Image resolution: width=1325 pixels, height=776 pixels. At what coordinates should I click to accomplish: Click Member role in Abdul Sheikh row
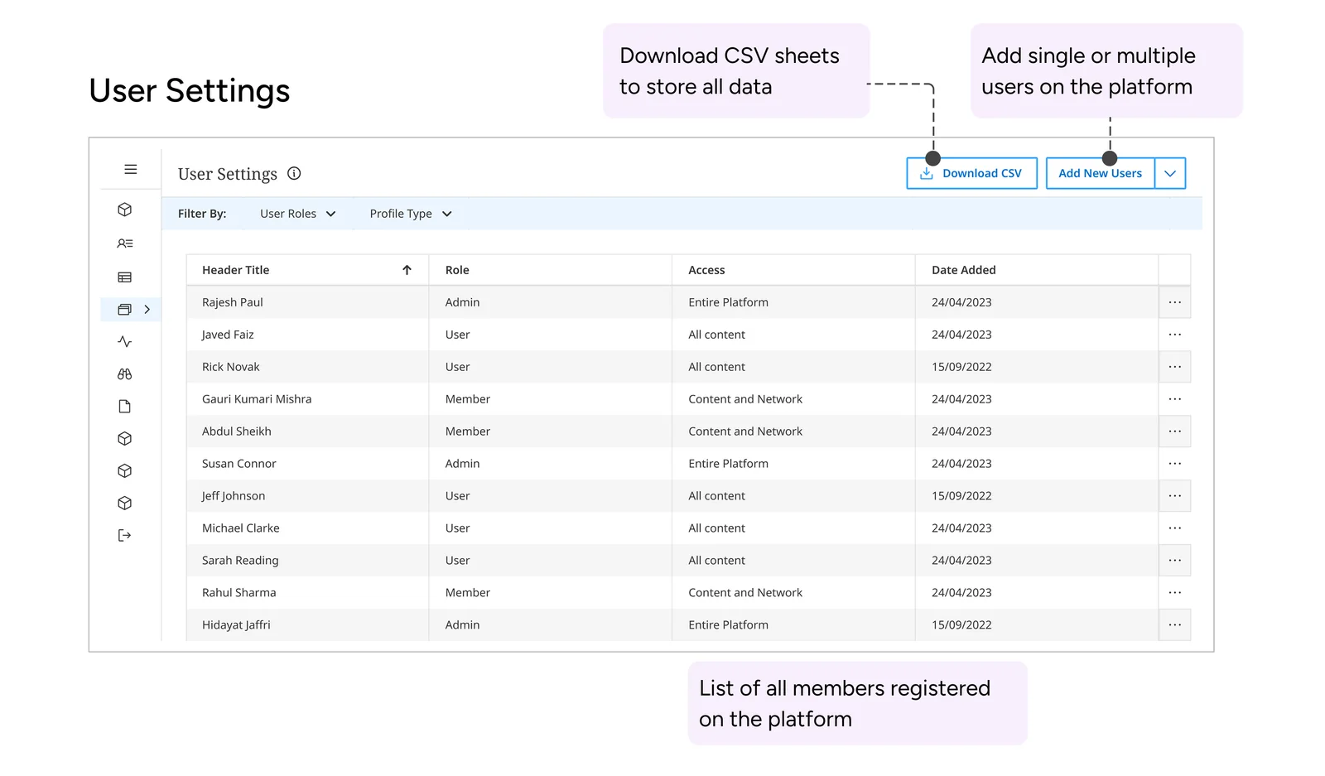468,431
